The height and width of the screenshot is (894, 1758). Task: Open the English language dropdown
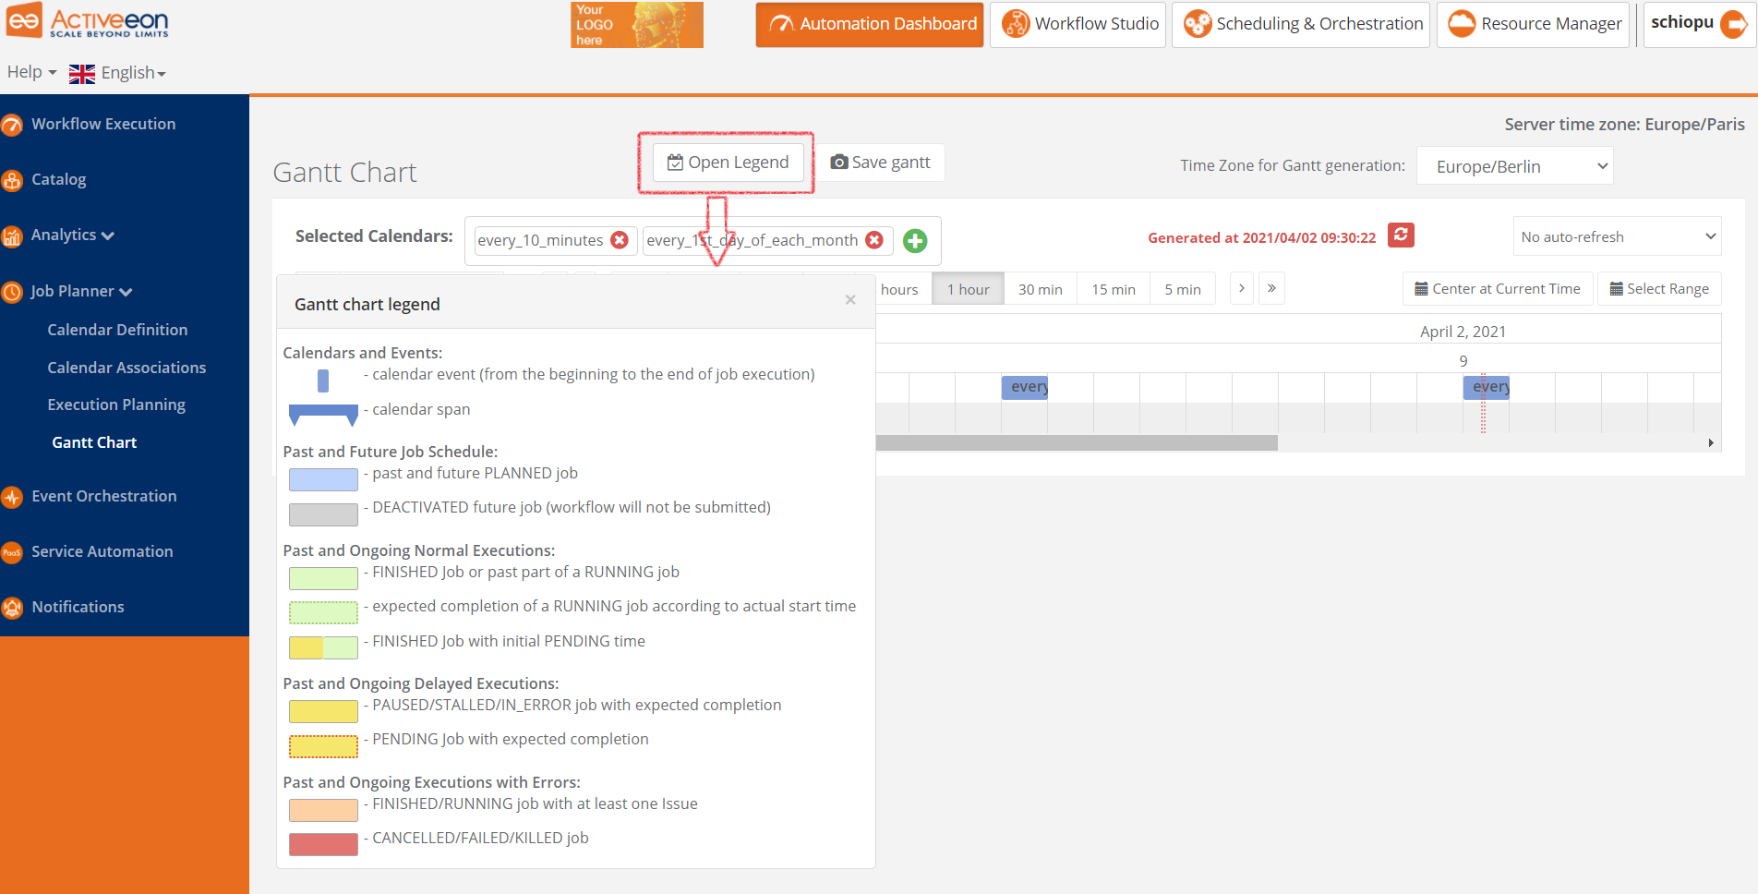click(133, 73)
